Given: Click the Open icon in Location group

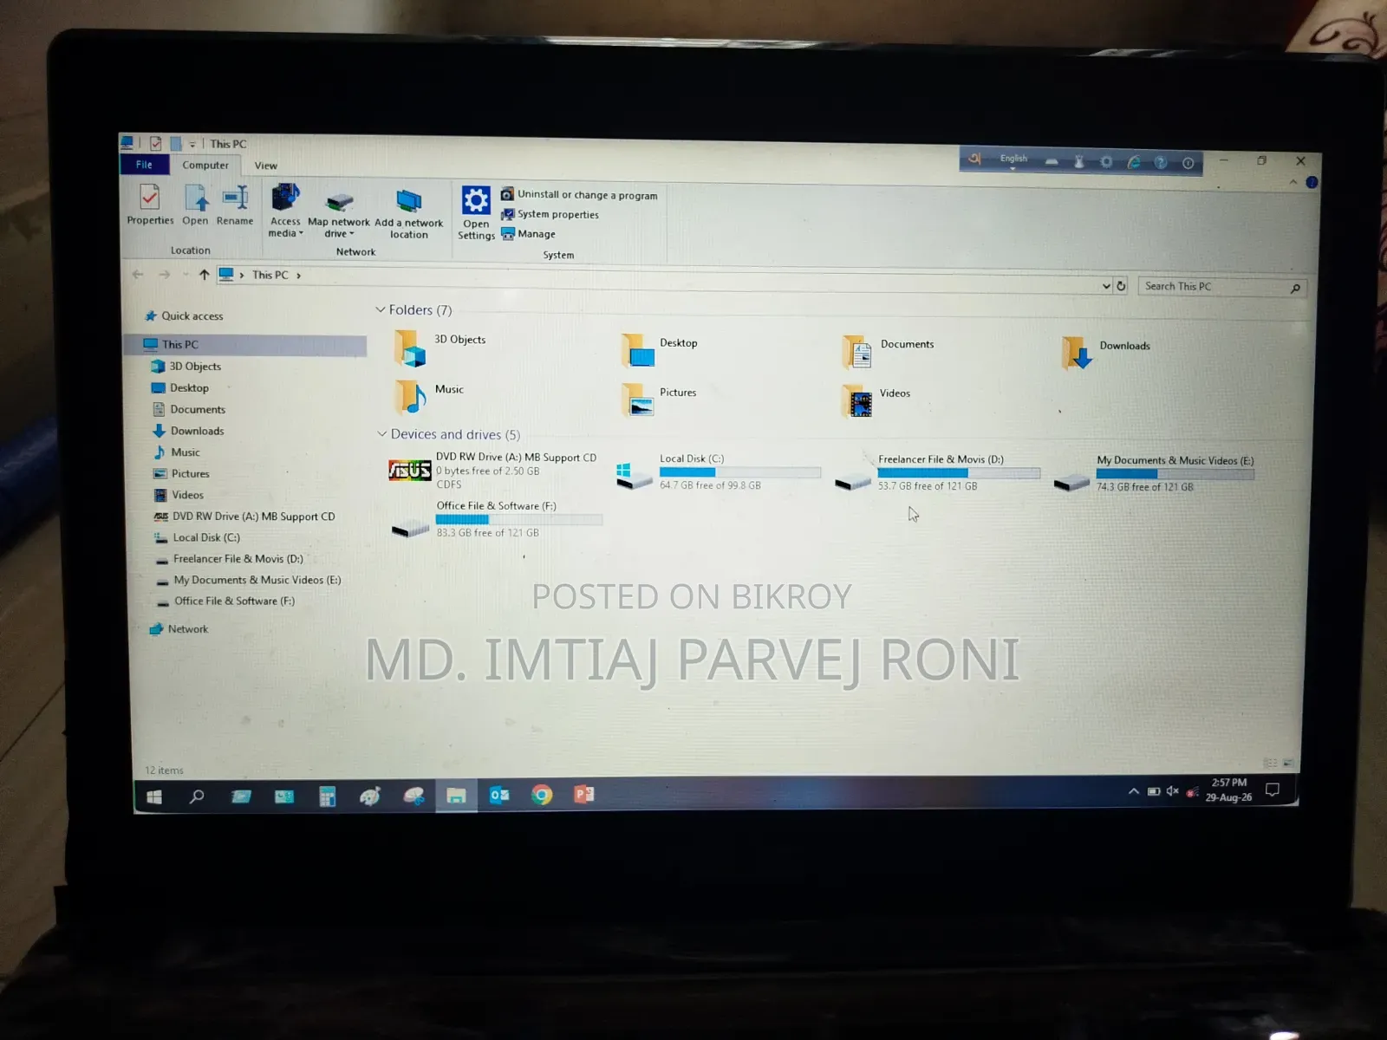Looking at the screenshot, I should point(195,205).
